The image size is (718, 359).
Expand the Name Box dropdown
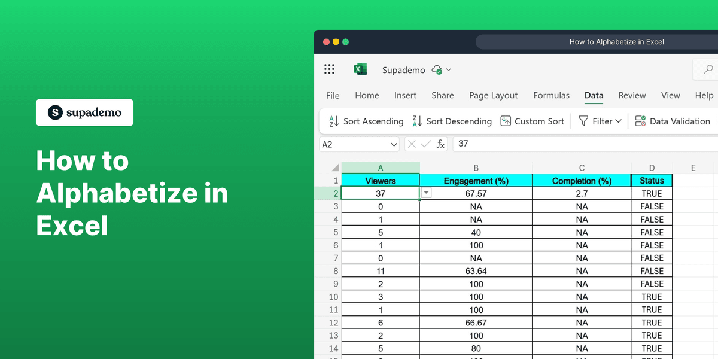tap(393, 144)
